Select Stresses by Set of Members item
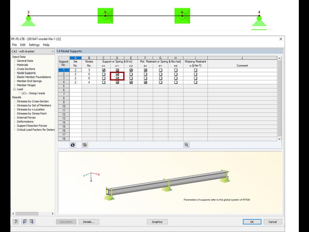The image size is (309, 232). click(x=34, y=105)
